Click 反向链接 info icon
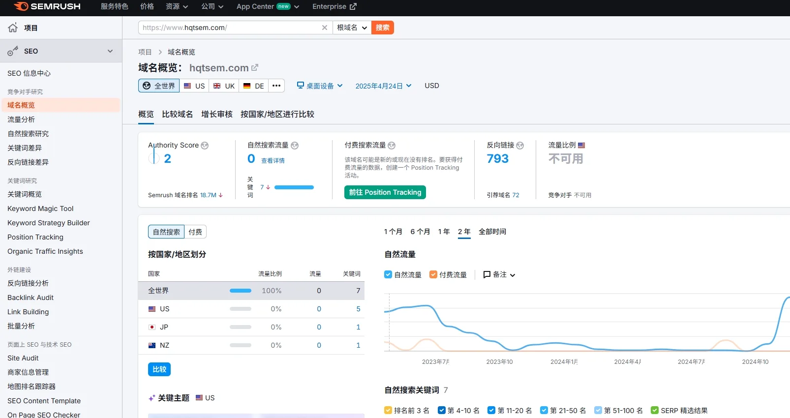This screenshot has height=418, width=790. pyautogui.click(x=520, y=146)
